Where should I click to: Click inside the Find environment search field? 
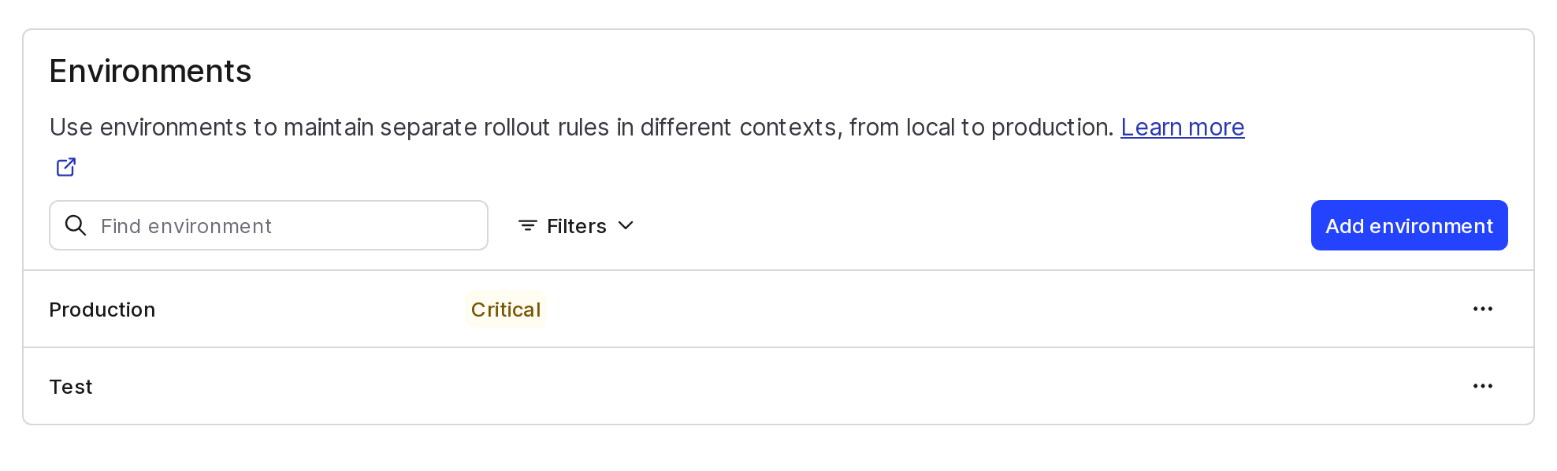click(268, 225)
